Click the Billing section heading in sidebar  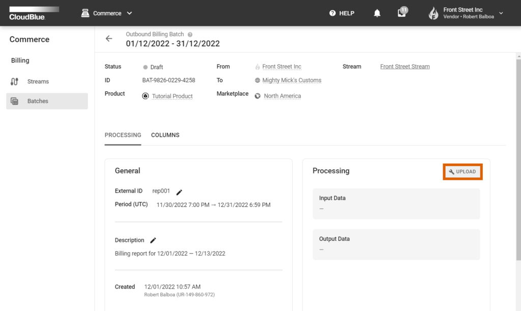click(x=20, y=60)
